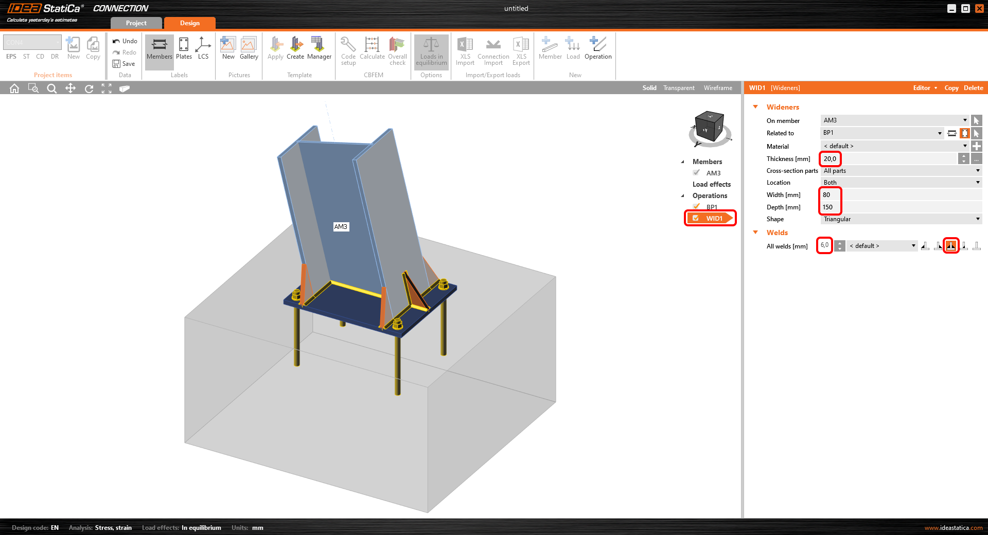Image resolution: width=988 pixels, height=535 pixels.
Task: Open the Code setup tool
Action: [x=348, y=51]
